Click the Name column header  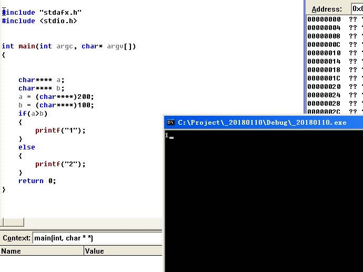tap(42, 251)
